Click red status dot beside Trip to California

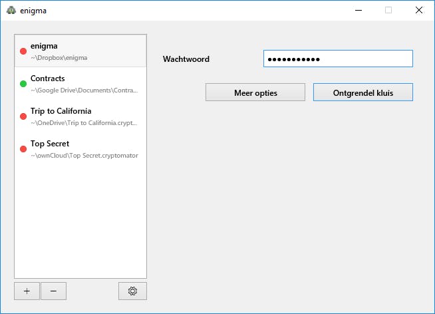(23, 116)
